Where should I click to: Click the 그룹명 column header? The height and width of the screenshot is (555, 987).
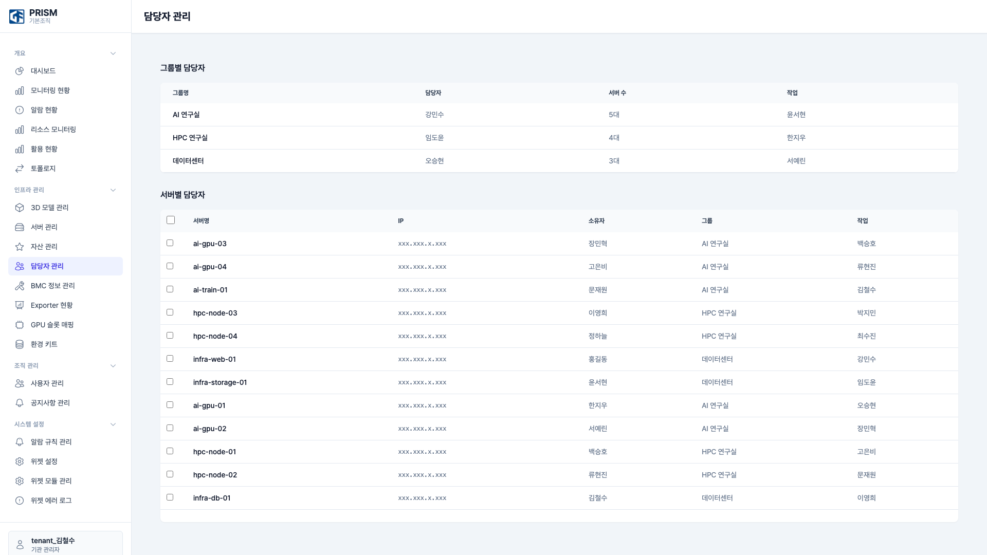coord(180,93)
